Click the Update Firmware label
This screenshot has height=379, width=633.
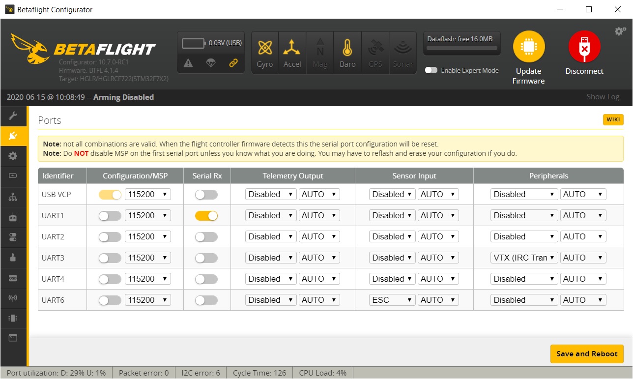[x=529, y=76]
